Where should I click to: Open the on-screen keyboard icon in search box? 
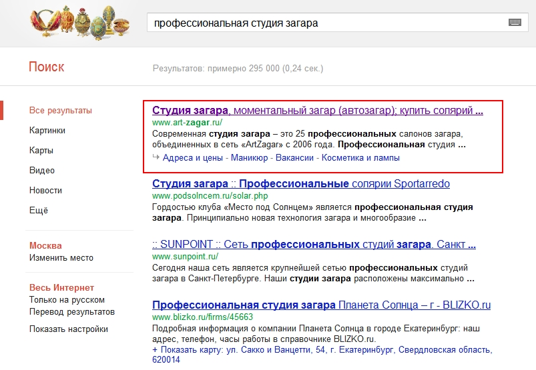pos(515,23)
